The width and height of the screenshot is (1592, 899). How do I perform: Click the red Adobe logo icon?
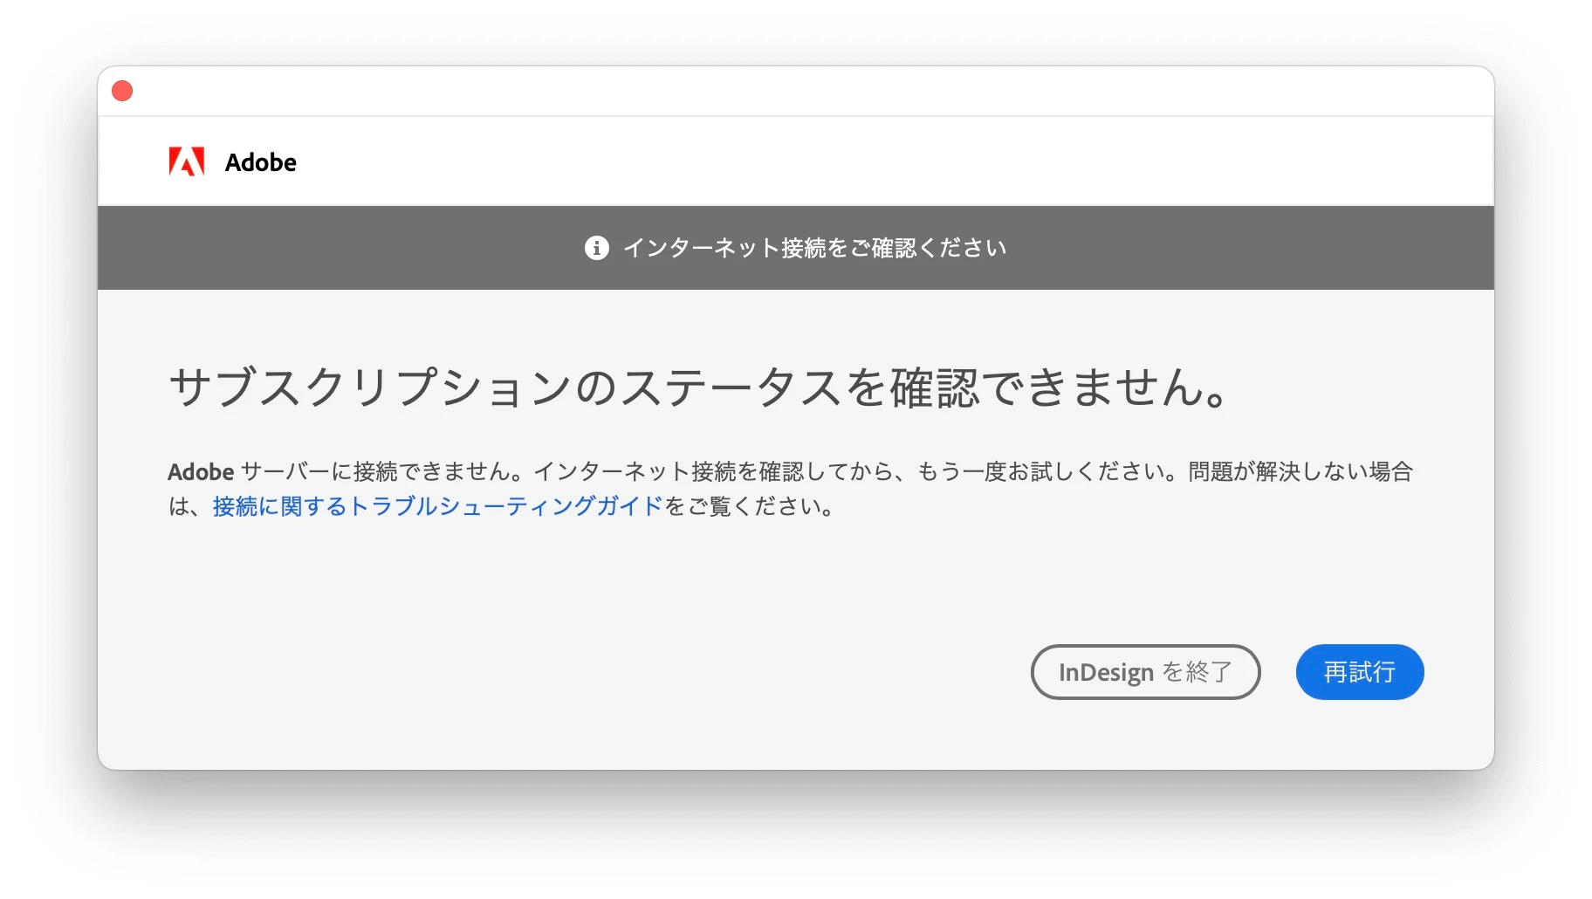(x=186, y=161)
